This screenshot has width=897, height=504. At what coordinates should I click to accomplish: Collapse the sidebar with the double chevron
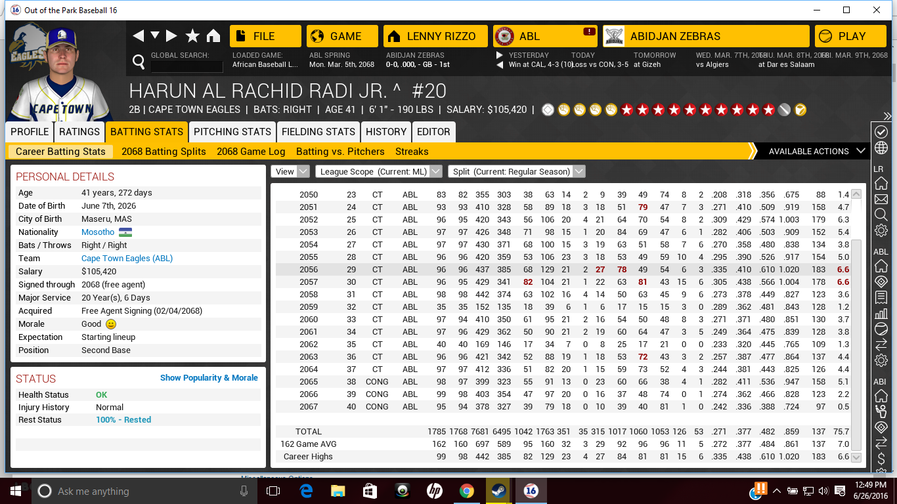click(887, 116)
